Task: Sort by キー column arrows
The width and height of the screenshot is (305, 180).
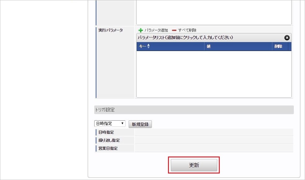Action: click(148, 46)
